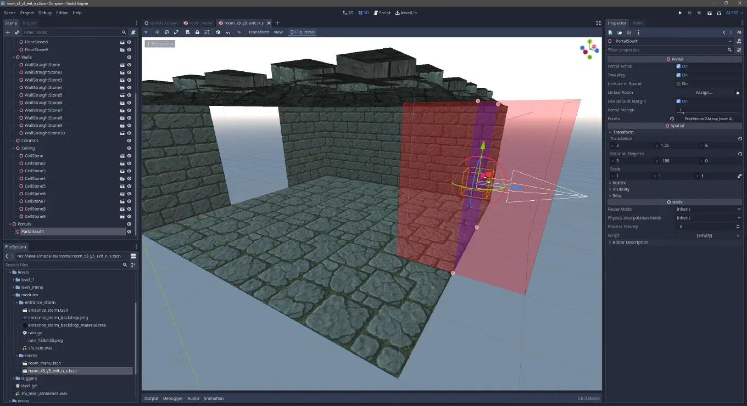Screen dimensions: 747x406
Task: Play the project
Action: pyautogui.click(x=680, y=13)
